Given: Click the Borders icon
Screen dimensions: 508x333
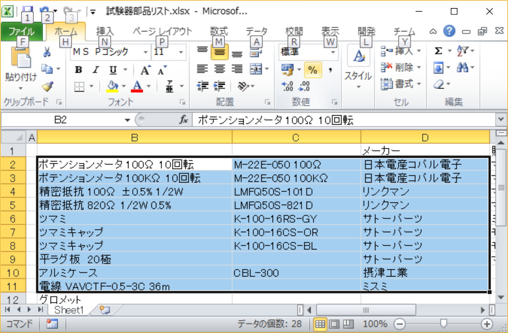Looking at the screenshot, I should (x=79, y=87).
